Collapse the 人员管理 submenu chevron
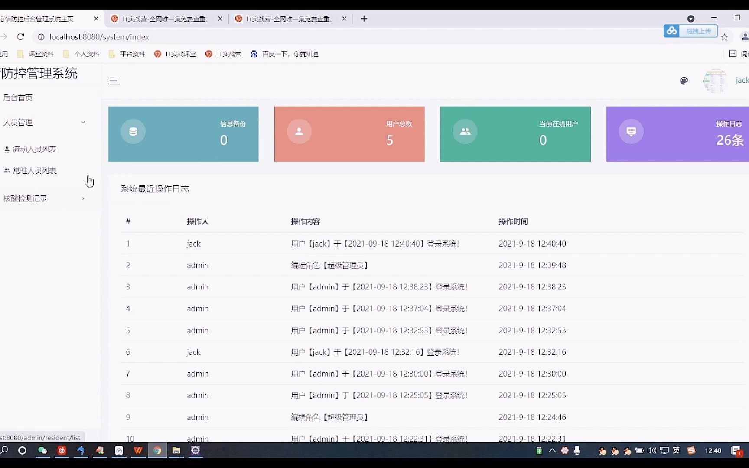This screenshot has height=468, width=749. click(x=83, y=123)
